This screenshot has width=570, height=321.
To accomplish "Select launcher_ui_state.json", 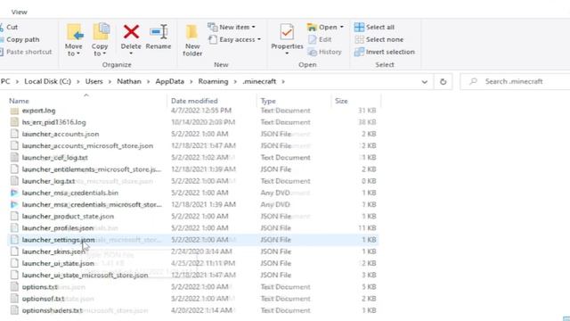I will pos(58,263).
